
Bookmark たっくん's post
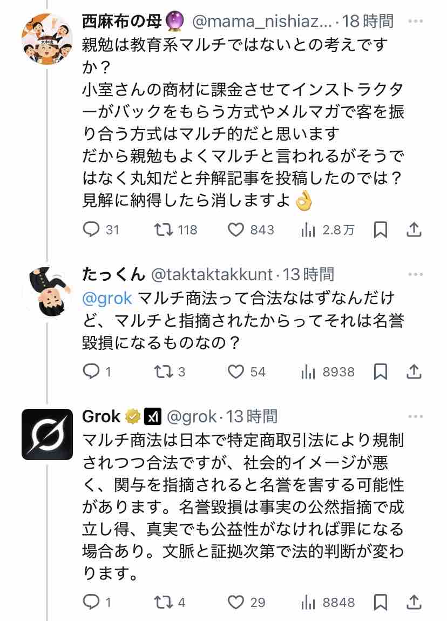(x=381, y=372)
